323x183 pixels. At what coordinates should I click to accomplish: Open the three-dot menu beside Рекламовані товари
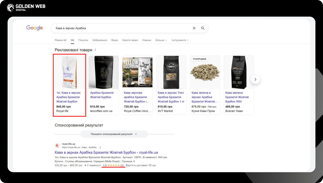coord(95,50)
